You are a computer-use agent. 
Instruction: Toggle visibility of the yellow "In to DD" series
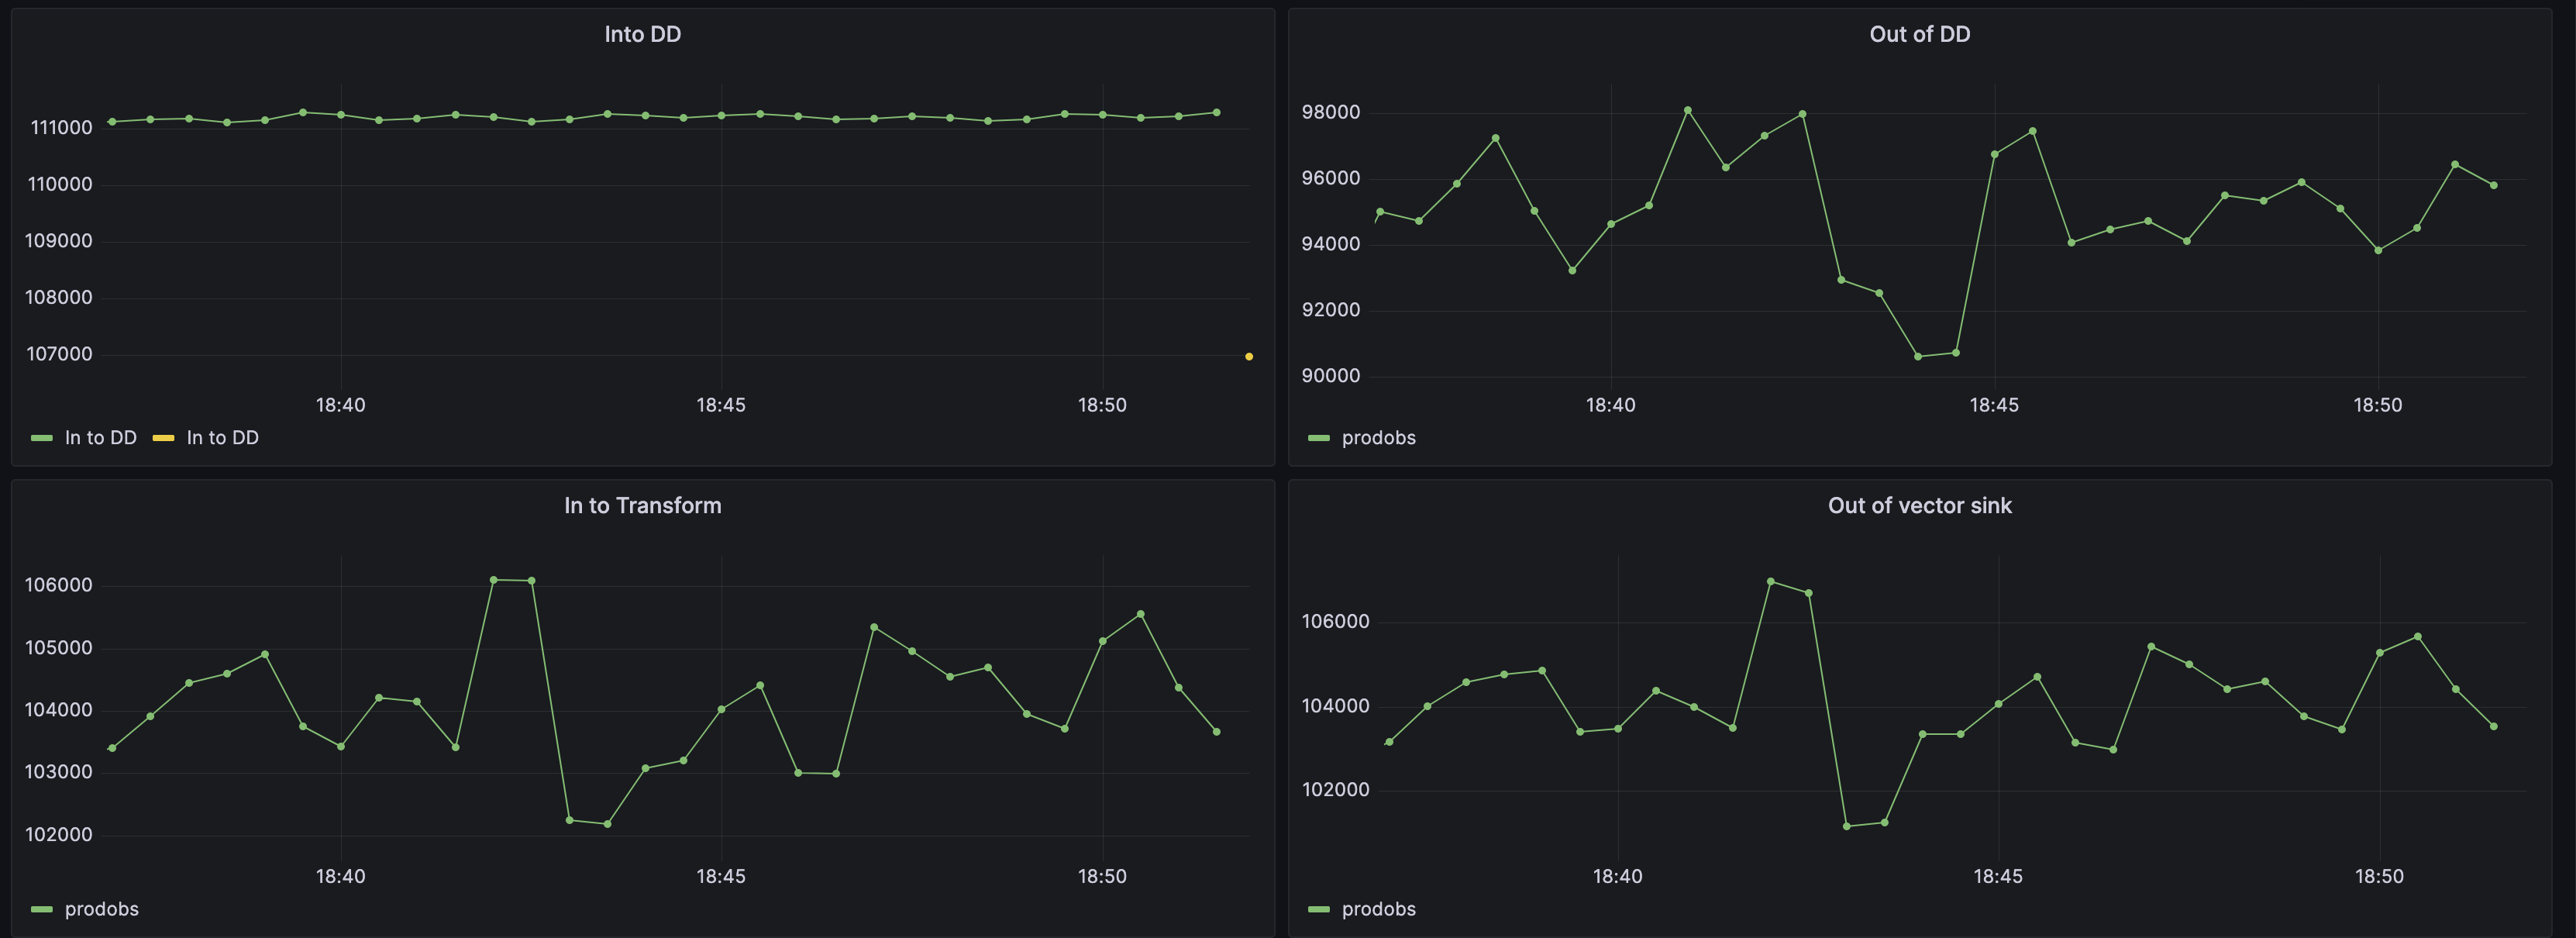click(x=223, y=437)
